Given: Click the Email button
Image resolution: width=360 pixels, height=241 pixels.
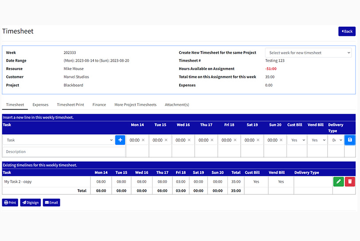Looking at the screenshot, I should pos(51,202).
